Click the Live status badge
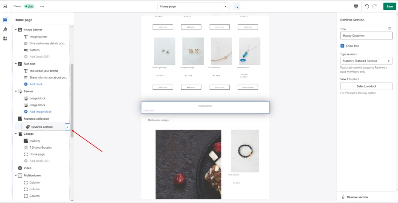 [29, 6]
